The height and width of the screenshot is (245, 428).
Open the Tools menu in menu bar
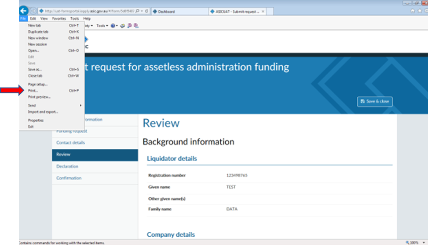(x=74, y=18)
